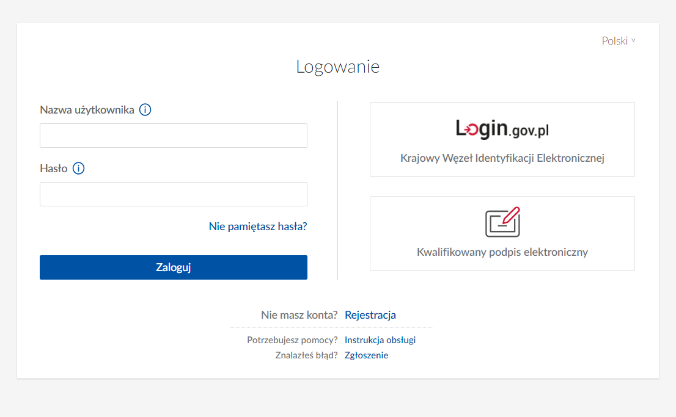The height and width of the screenshot is (417, 676).
Task: Go to the Rejestracja link
Action: tap(370, 315)
